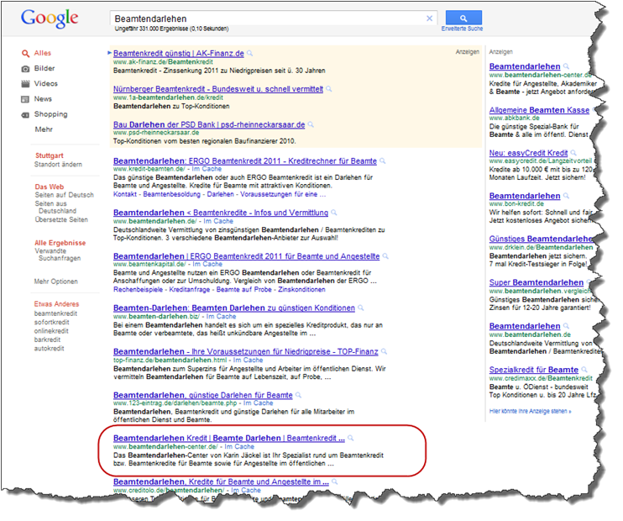Open Beamtendarlehen Kredit Beamte Darlehen result

pyautogui.click(x=229, y=439)
